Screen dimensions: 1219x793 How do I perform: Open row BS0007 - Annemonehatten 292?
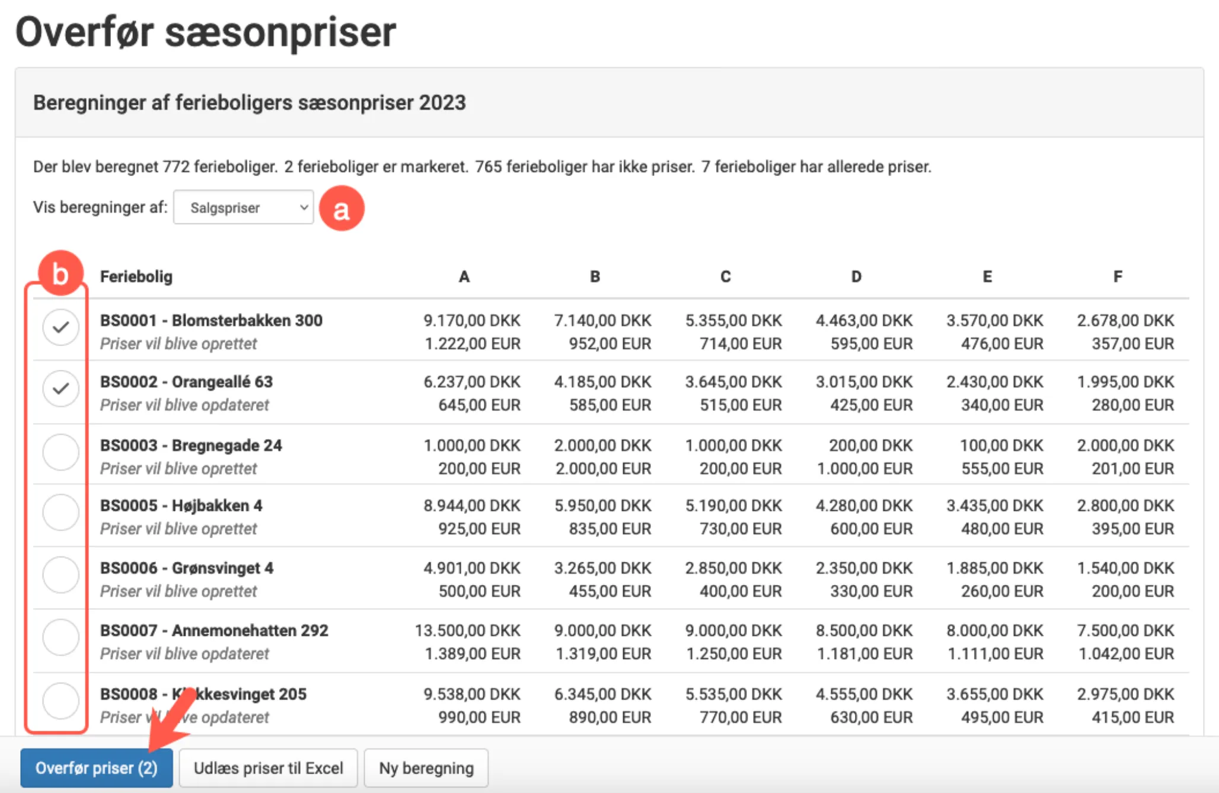click(216, 630)
